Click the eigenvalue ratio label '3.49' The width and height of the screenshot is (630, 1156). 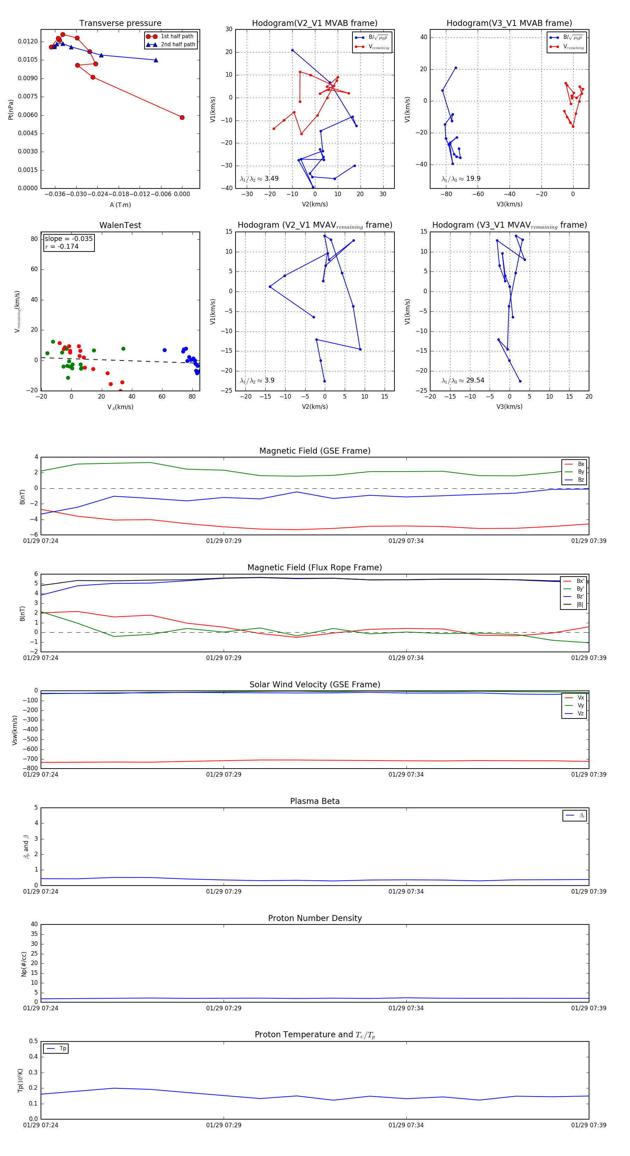point(272,179)
